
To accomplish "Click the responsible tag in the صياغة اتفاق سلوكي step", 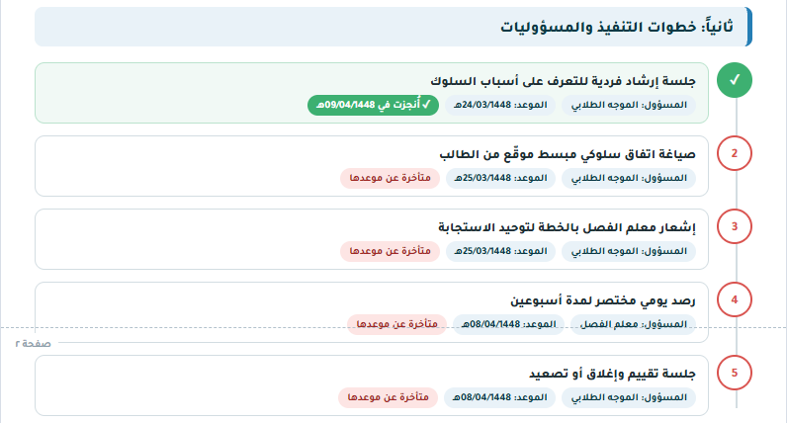I will (629, 178).
